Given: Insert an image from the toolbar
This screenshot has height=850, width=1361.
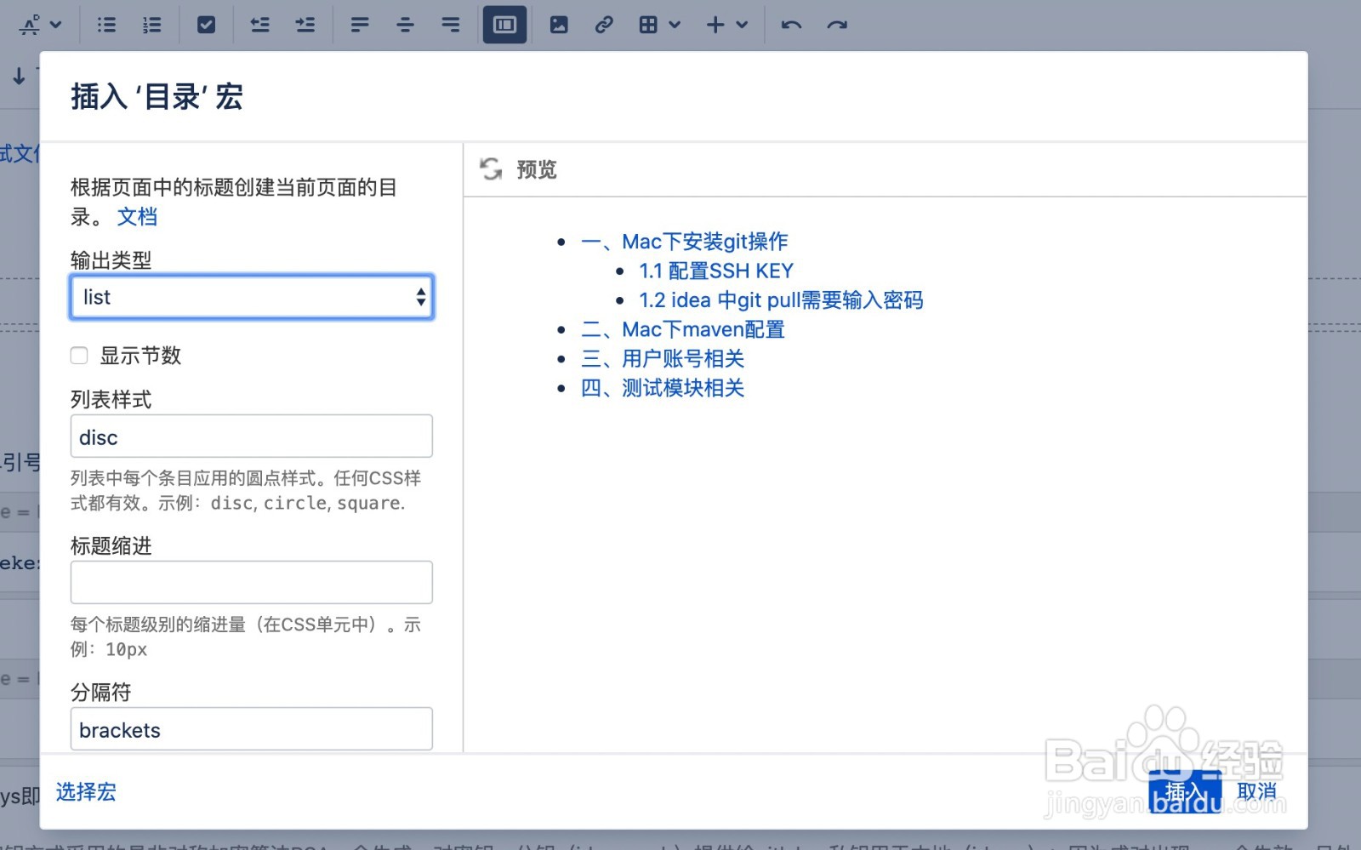Looking at the screenshot, I should pos(559,25).
